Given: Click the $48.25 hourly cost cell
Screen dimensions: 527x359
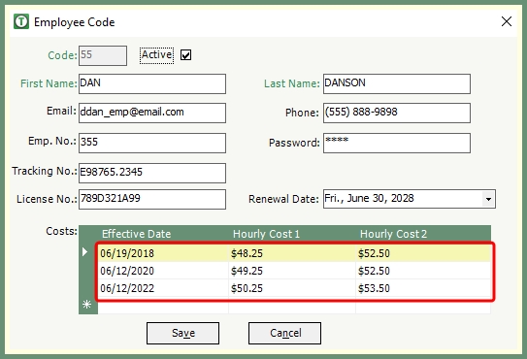Looking at the screenshot, I should tap(292, 253).
